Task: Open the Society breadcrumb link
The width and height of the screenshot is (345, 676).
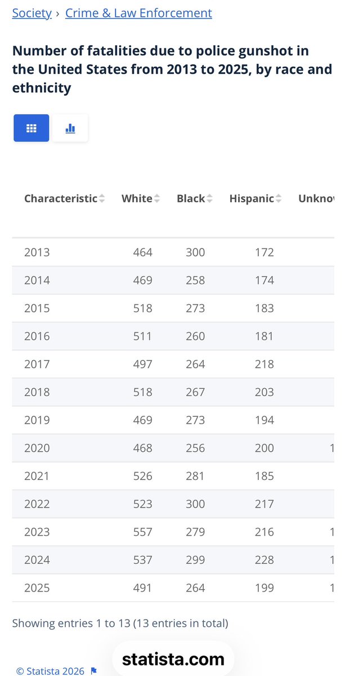Action: pyautogui.click(x=32, y=13)
